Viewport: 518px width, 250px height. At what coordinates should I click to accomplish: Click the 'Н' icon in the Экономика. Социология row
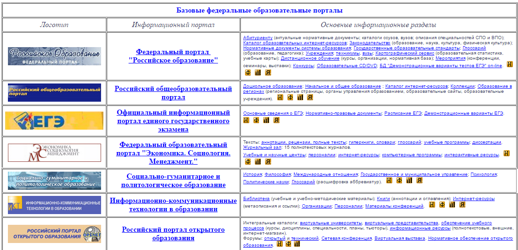coord(506,153)
